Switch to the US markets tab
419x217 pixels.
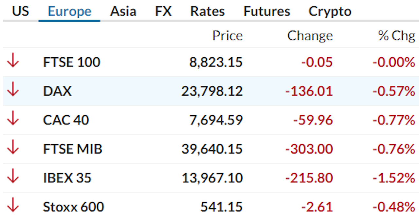[x=20, y=11]
